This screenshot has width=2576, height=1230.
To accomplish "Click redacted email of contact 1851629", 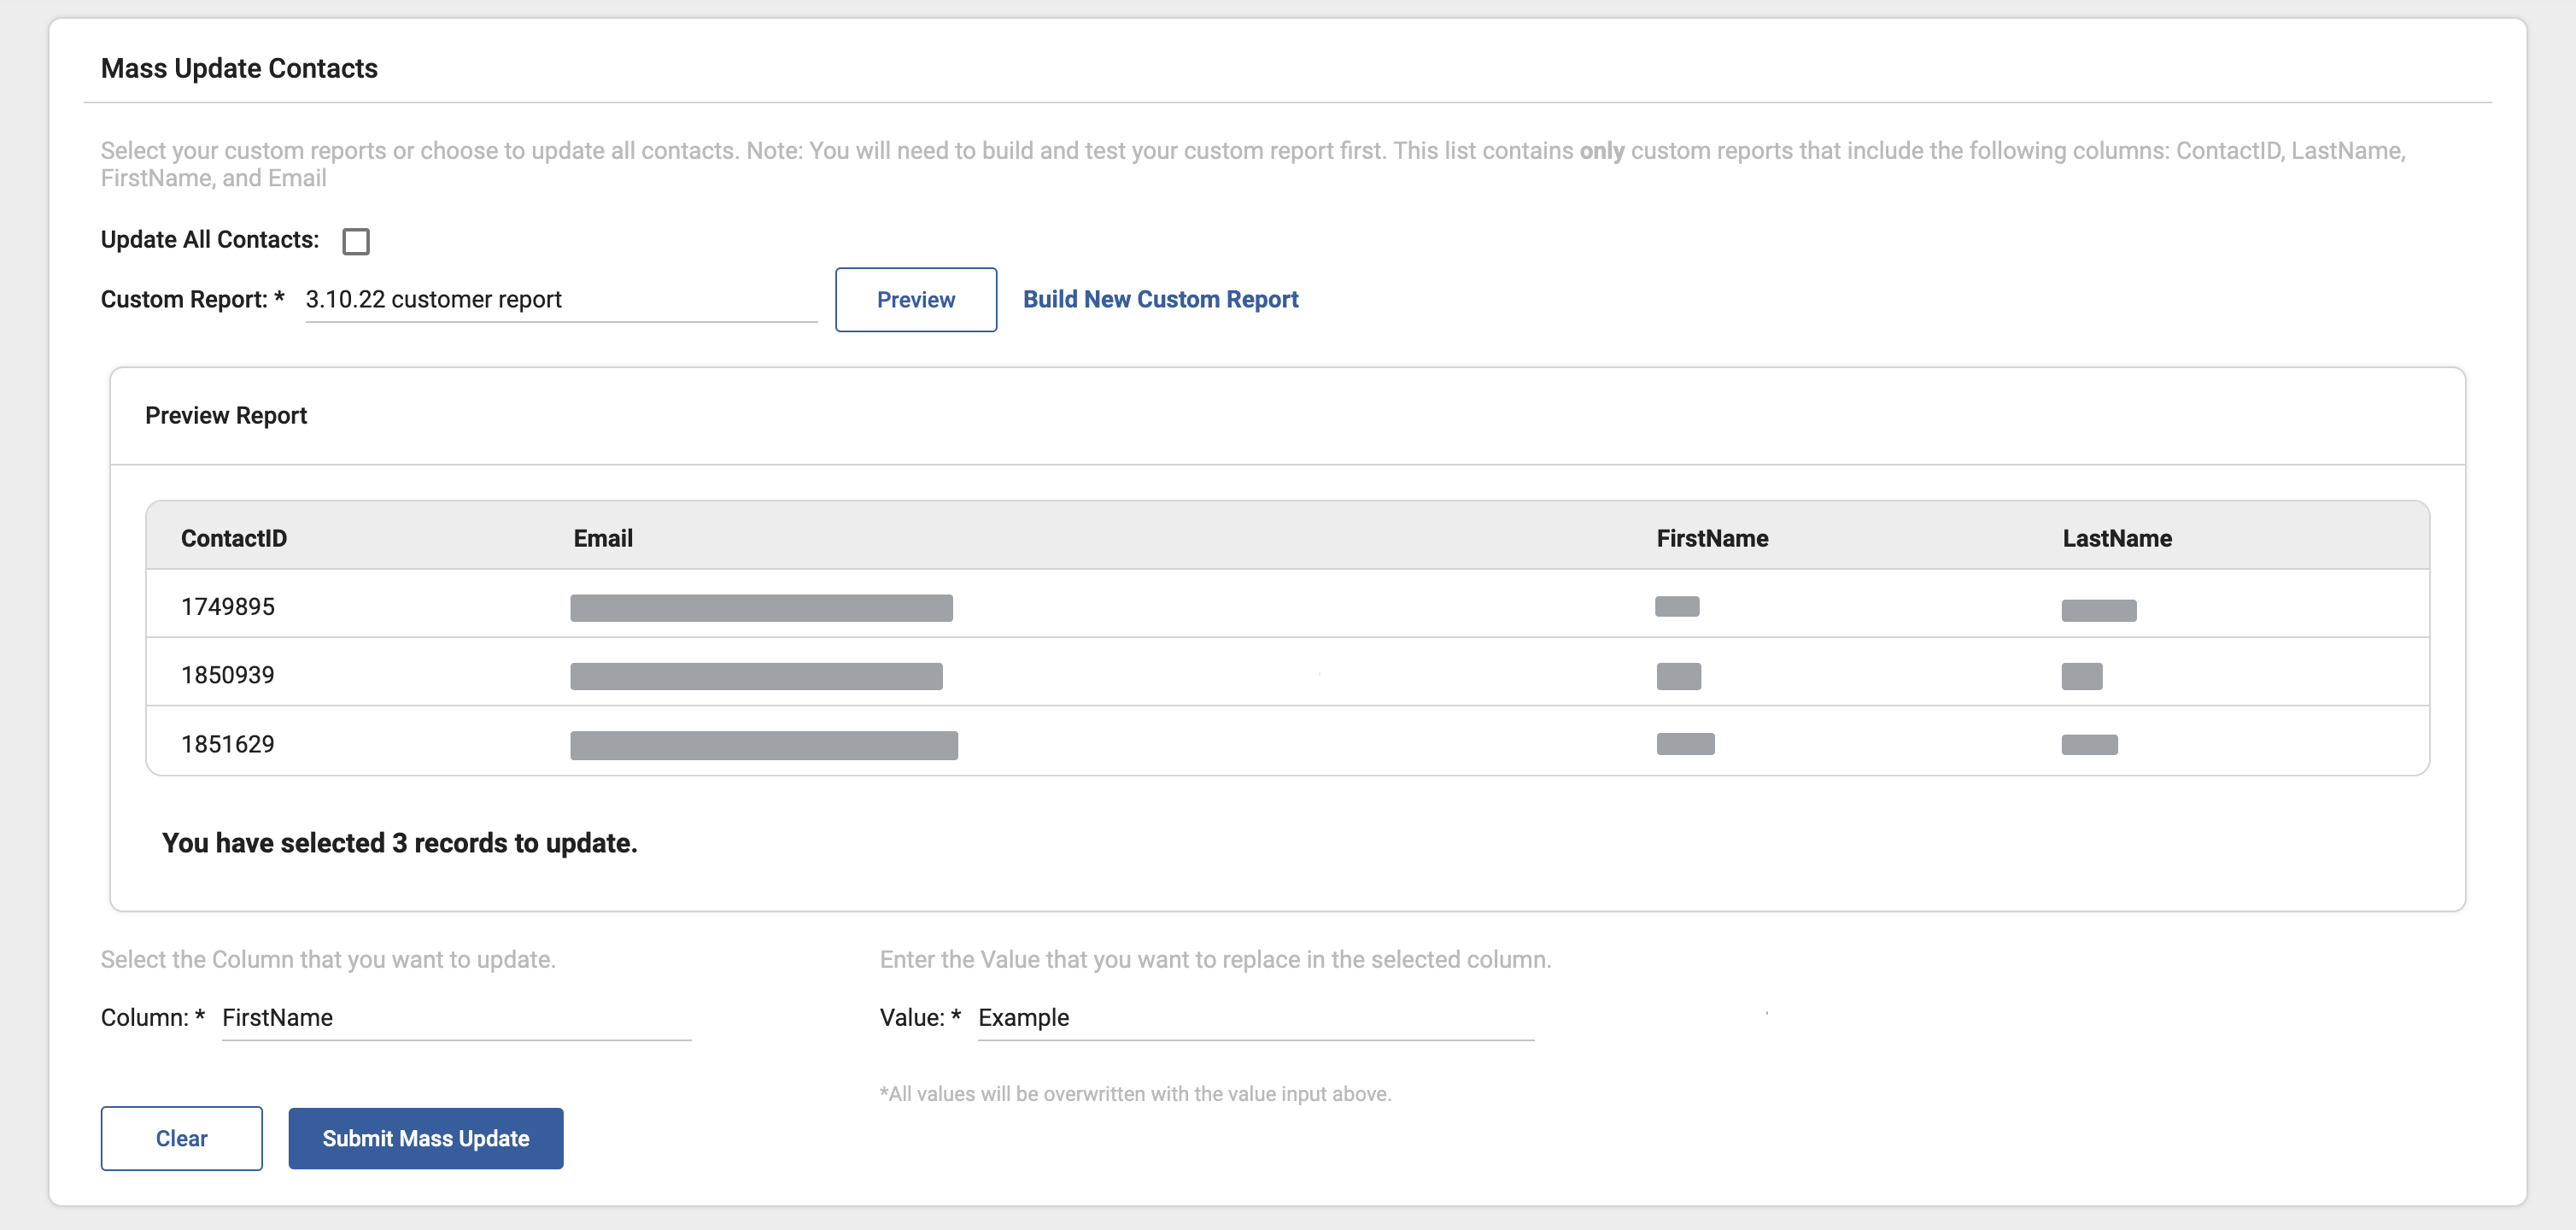I will tap(763, 745).
